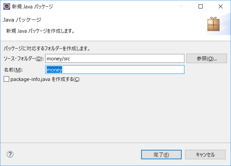Click the 名前 package name field

pos(115,70)
